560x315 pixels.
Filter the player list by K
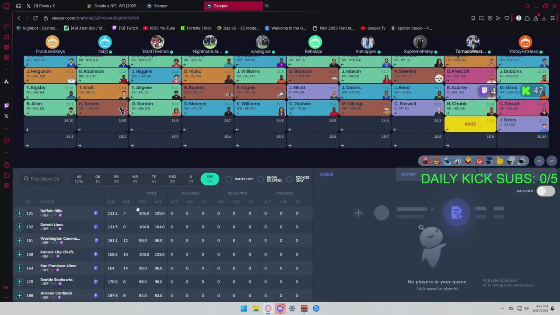click(191, 179)
